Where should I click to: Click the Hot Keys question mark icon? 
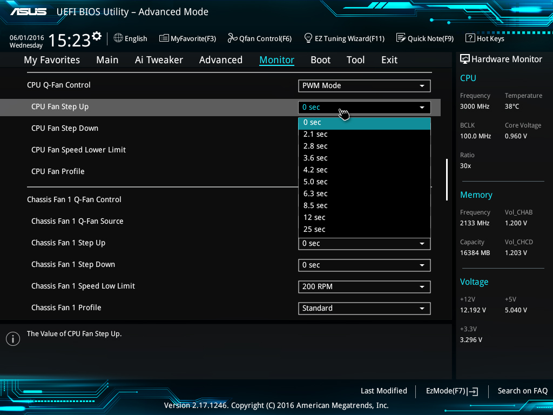click(x=470, y=38)
